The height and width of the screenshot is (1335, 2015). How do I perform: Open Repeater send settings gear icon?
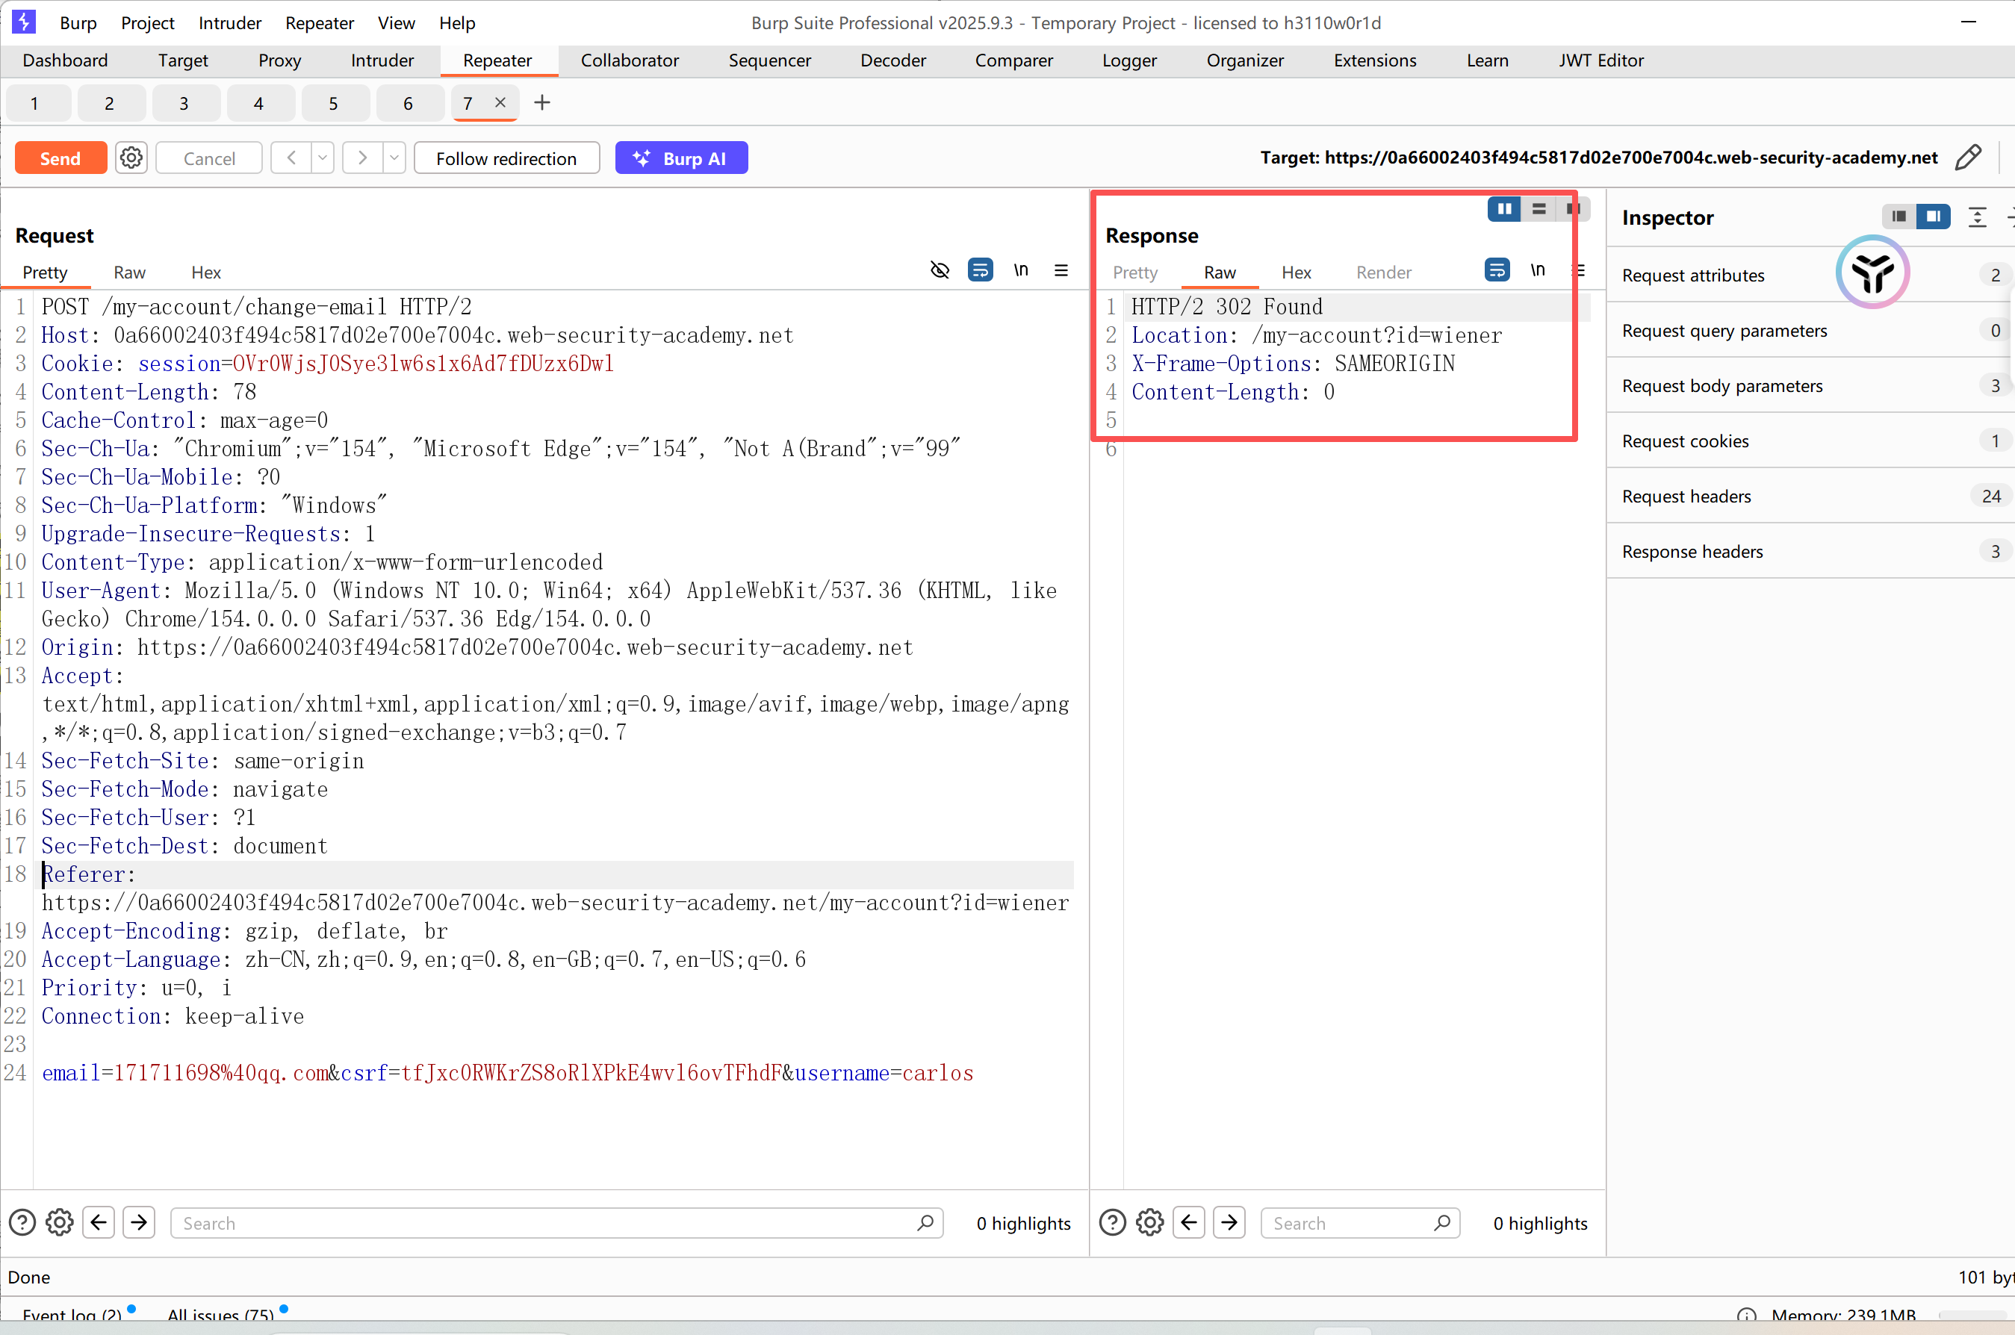tap(131, 158)
